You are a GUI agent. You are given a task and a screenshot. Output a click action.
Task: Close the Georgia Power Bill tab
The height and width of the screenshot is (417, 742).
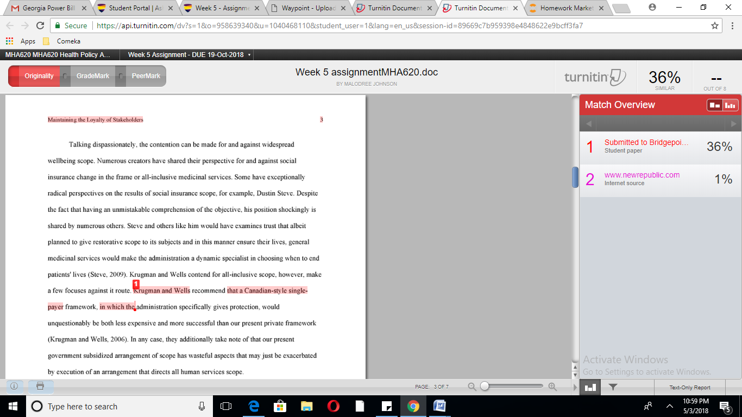85,8
